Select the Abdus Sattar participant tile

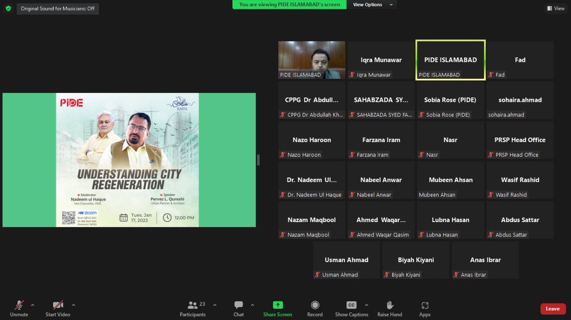tap(520, 220)
